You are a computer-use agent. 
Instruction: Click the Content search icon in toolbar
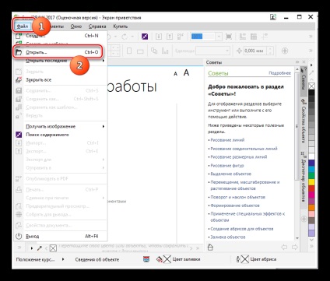[x=145, y=37]
